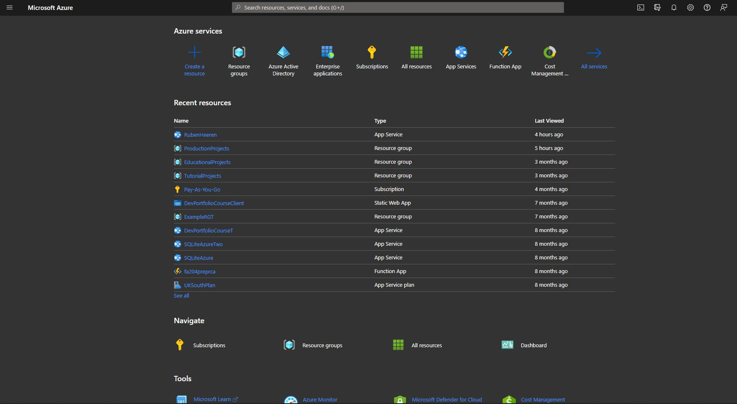Click the DevPortfolioCourseClient web app icon

pos(178,203)
